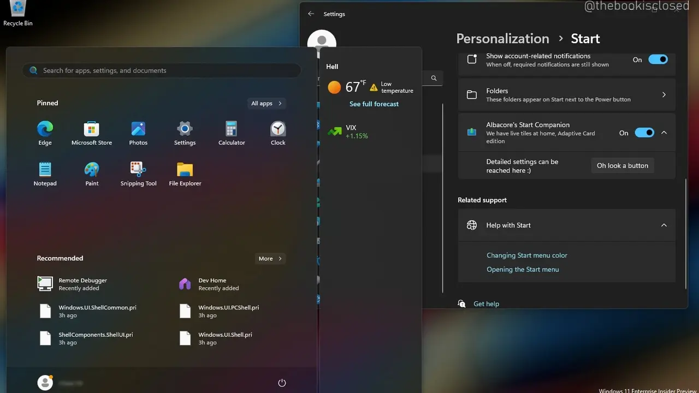Open the Folders settings row
This screenshot has height=393, width=699.
coord(566,95)
